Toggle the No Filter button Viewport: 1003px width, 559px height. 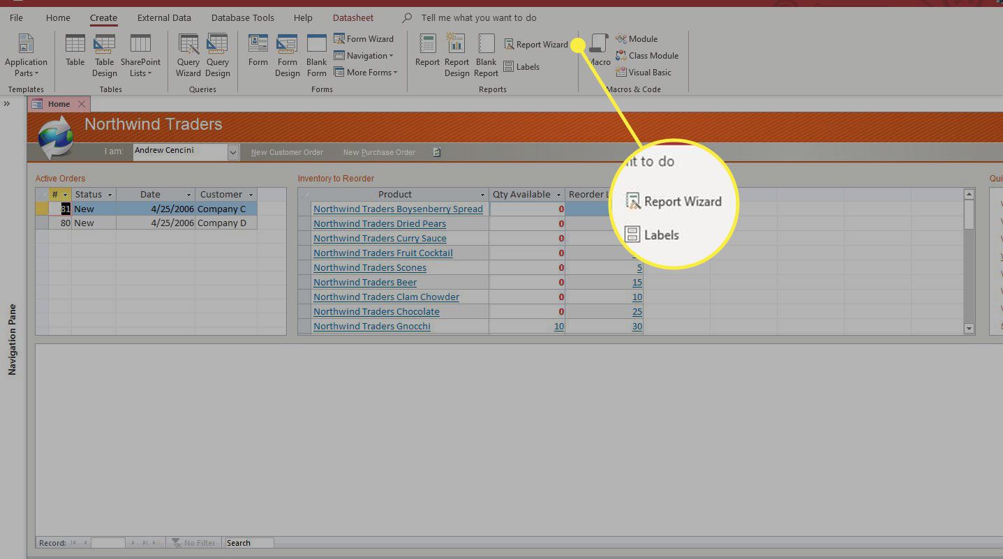coord(193,543)
